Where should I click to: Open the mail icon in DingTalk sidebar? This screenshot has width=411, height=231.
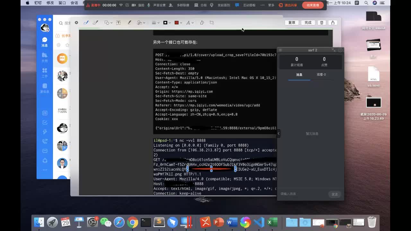45,151
